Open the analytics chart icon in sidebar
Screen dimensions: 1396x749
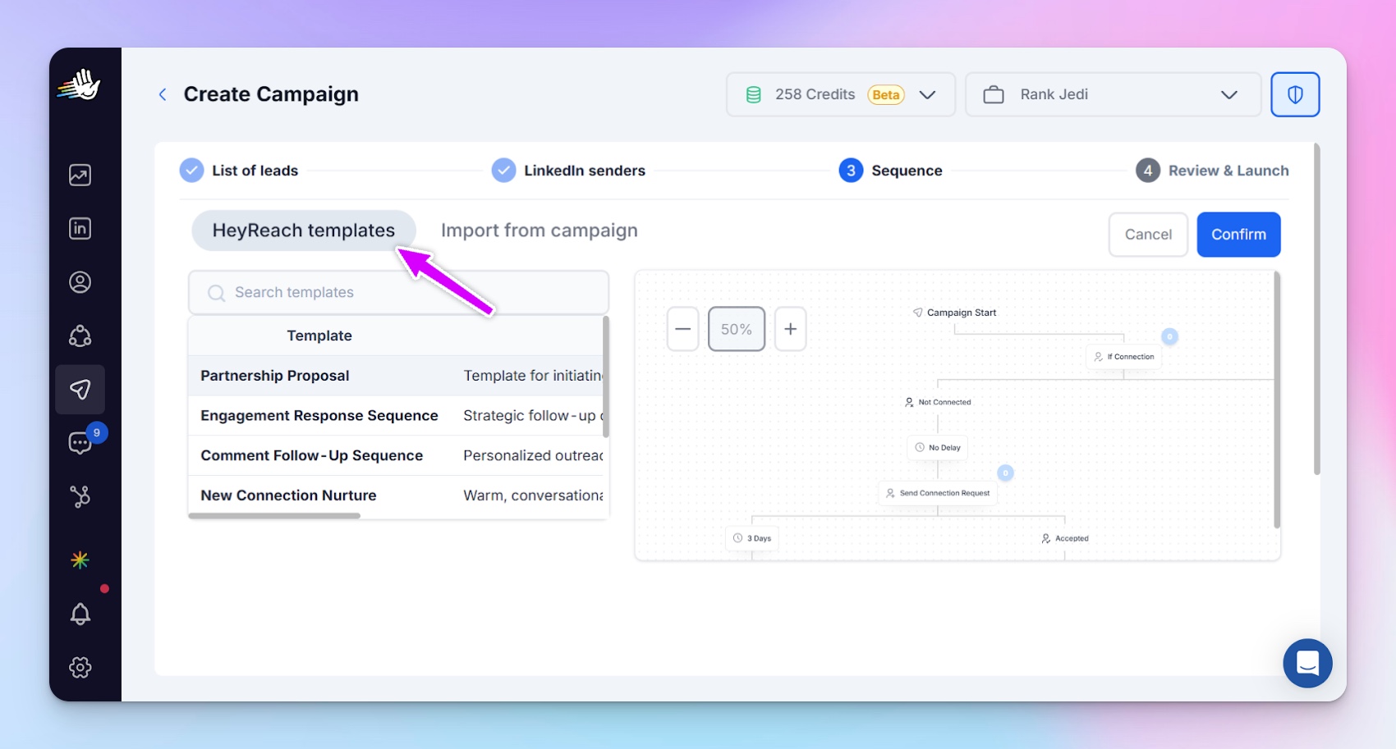pos(80,175)
